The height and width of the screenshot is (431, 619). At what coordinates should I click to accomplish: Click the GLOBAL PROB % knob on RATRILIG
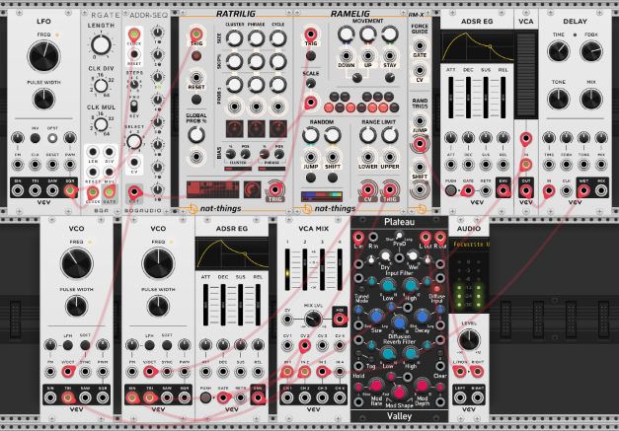click(196, 135)
